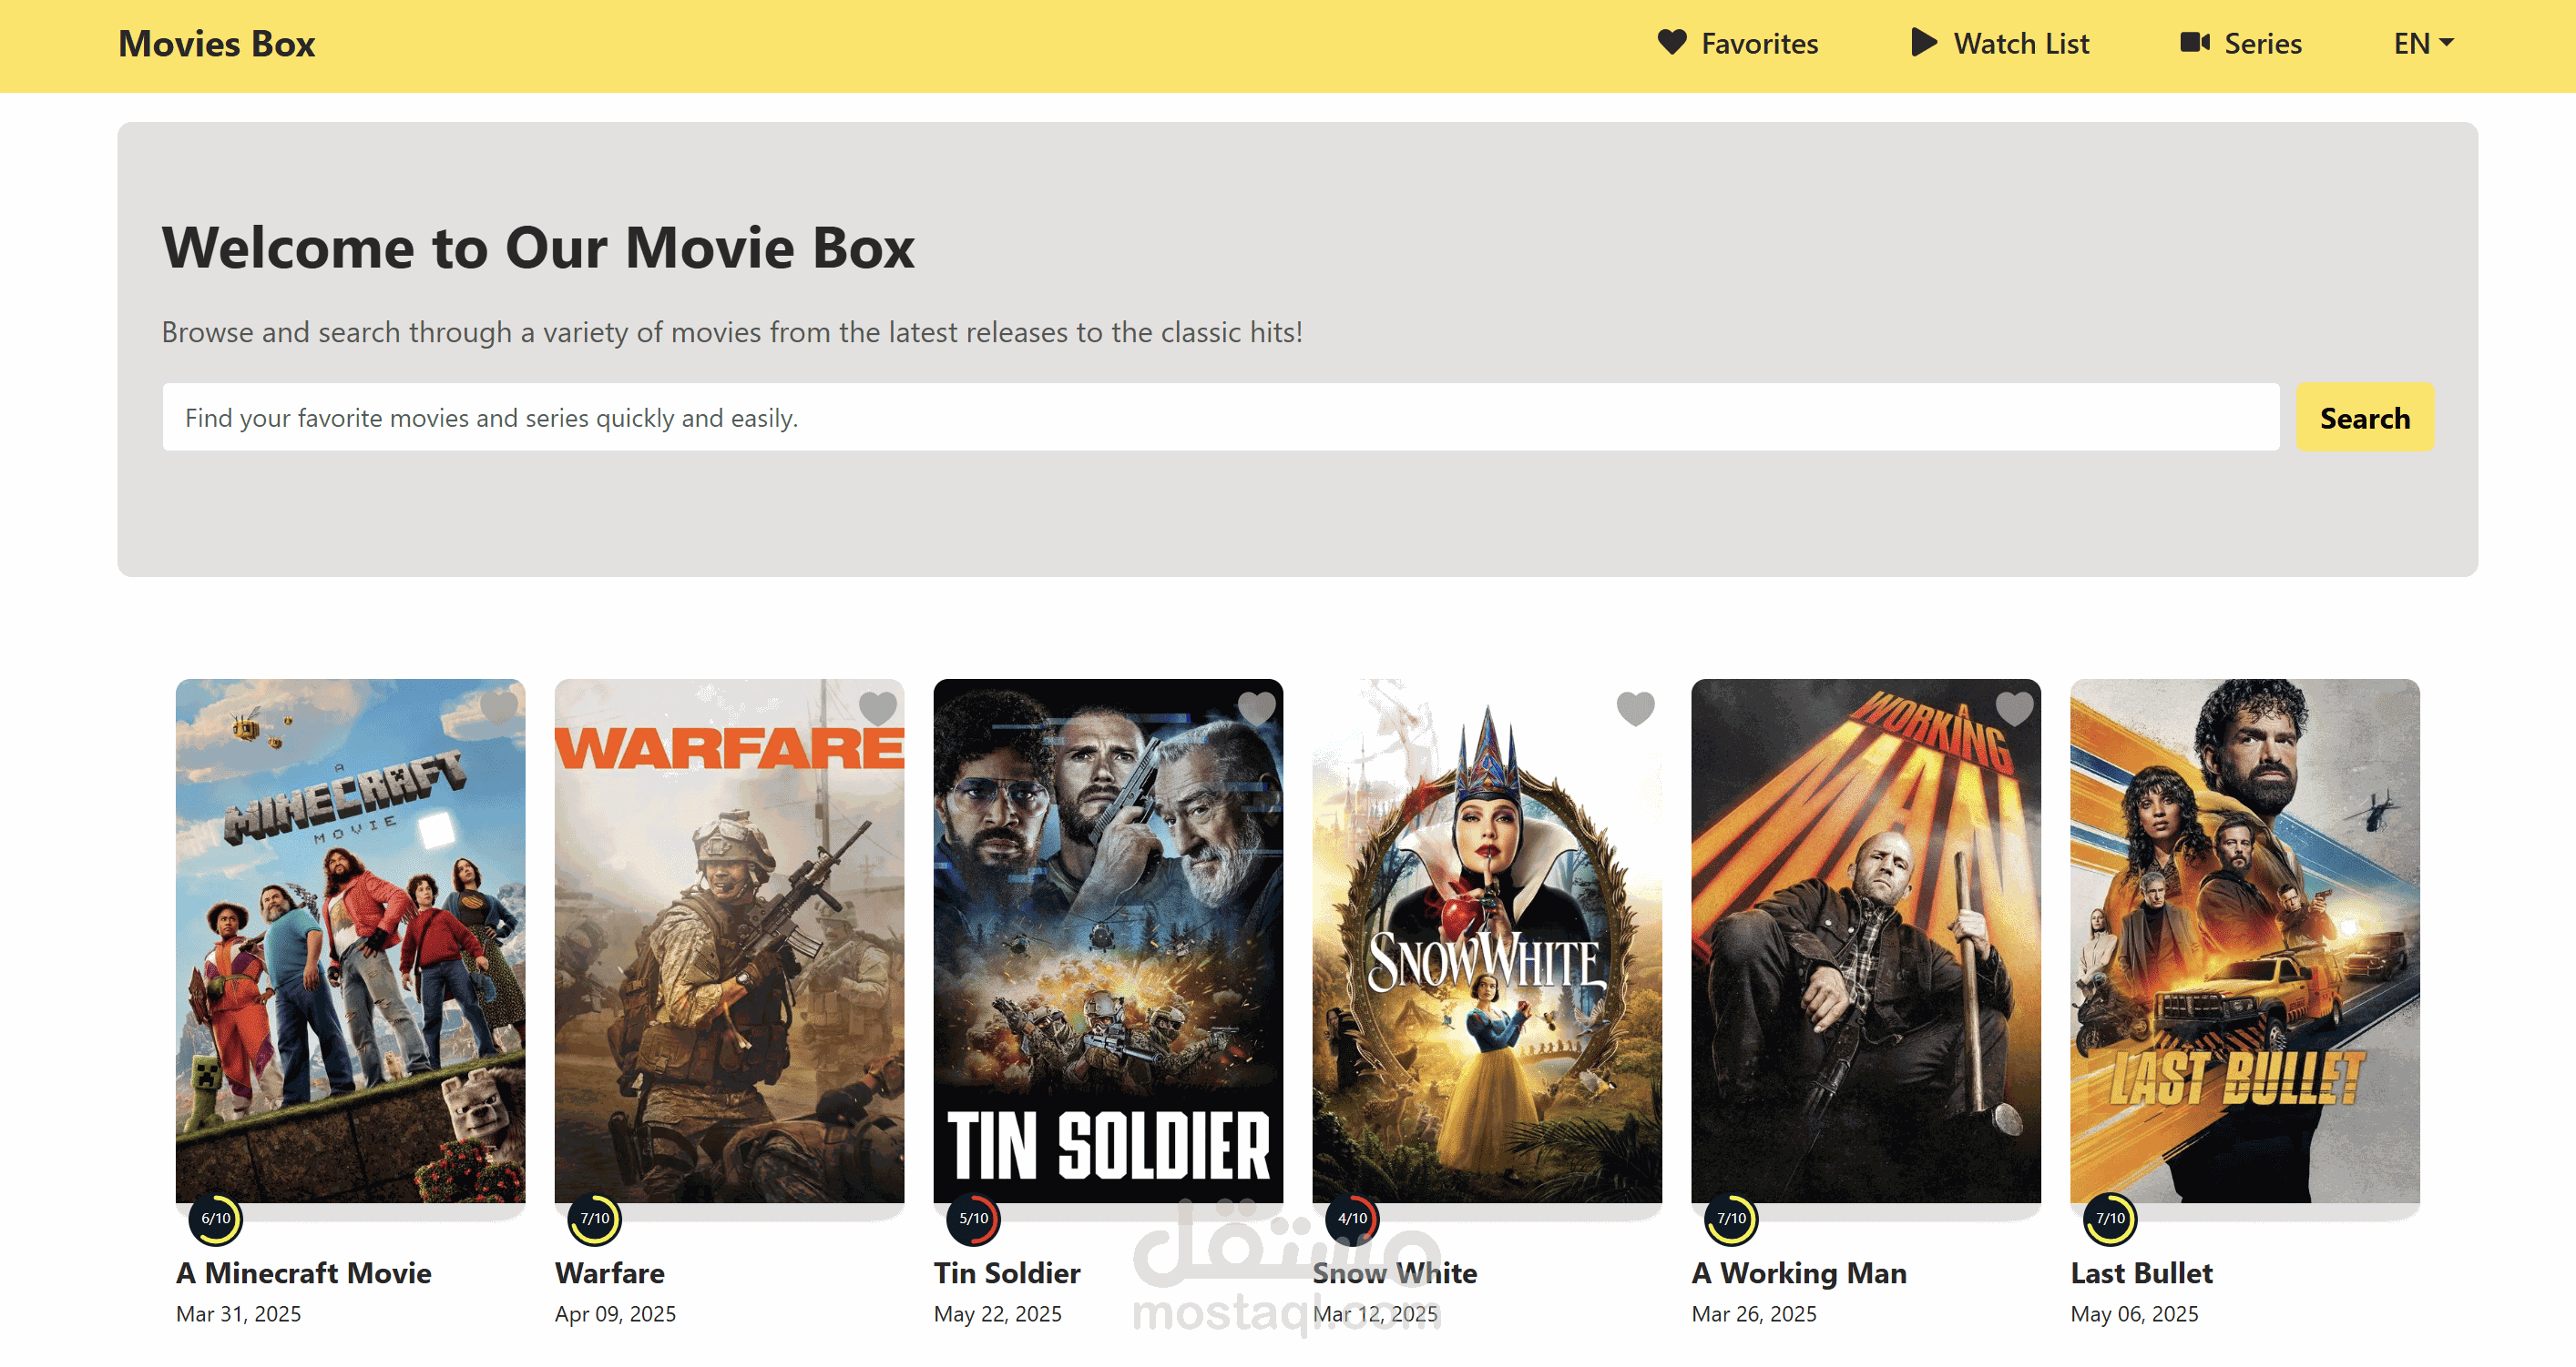Click the 7/10 rating badge on Last Bullet
This screenshot has height=1367, width=2576.
[x=2110, y=1218]
